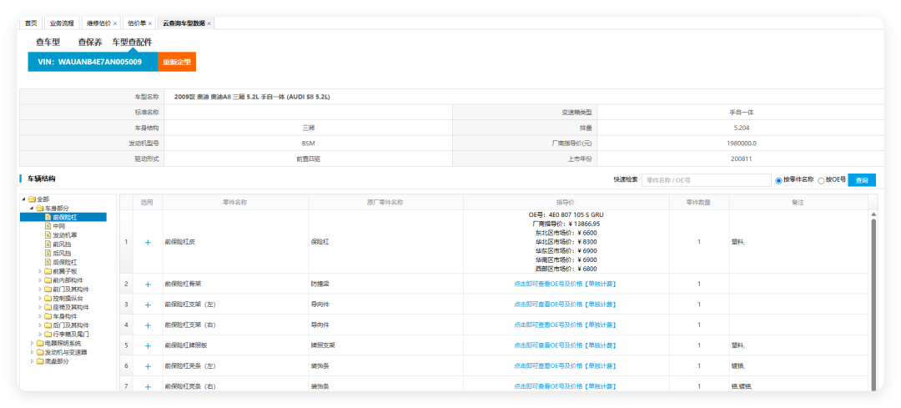Click the parts table vertical scrollbar
This screenshot has height=408, width=901.
873,305
